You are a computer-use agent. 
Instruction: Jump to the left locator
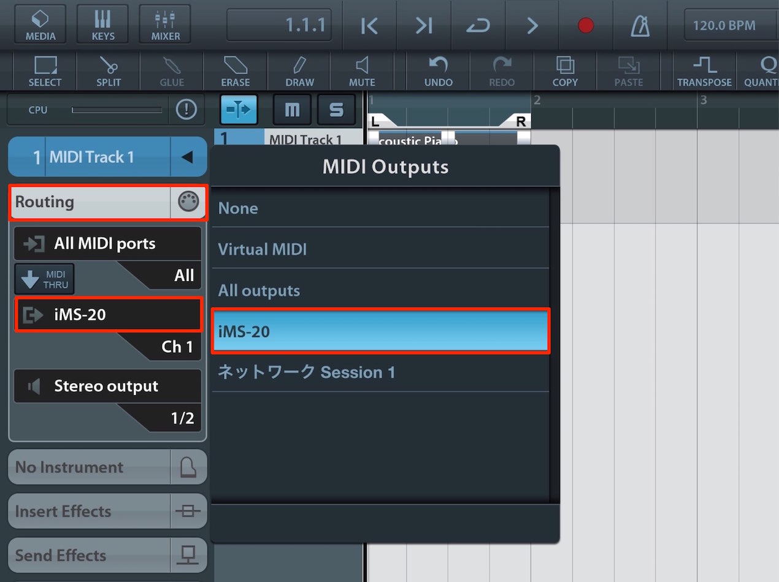[370, 26]
